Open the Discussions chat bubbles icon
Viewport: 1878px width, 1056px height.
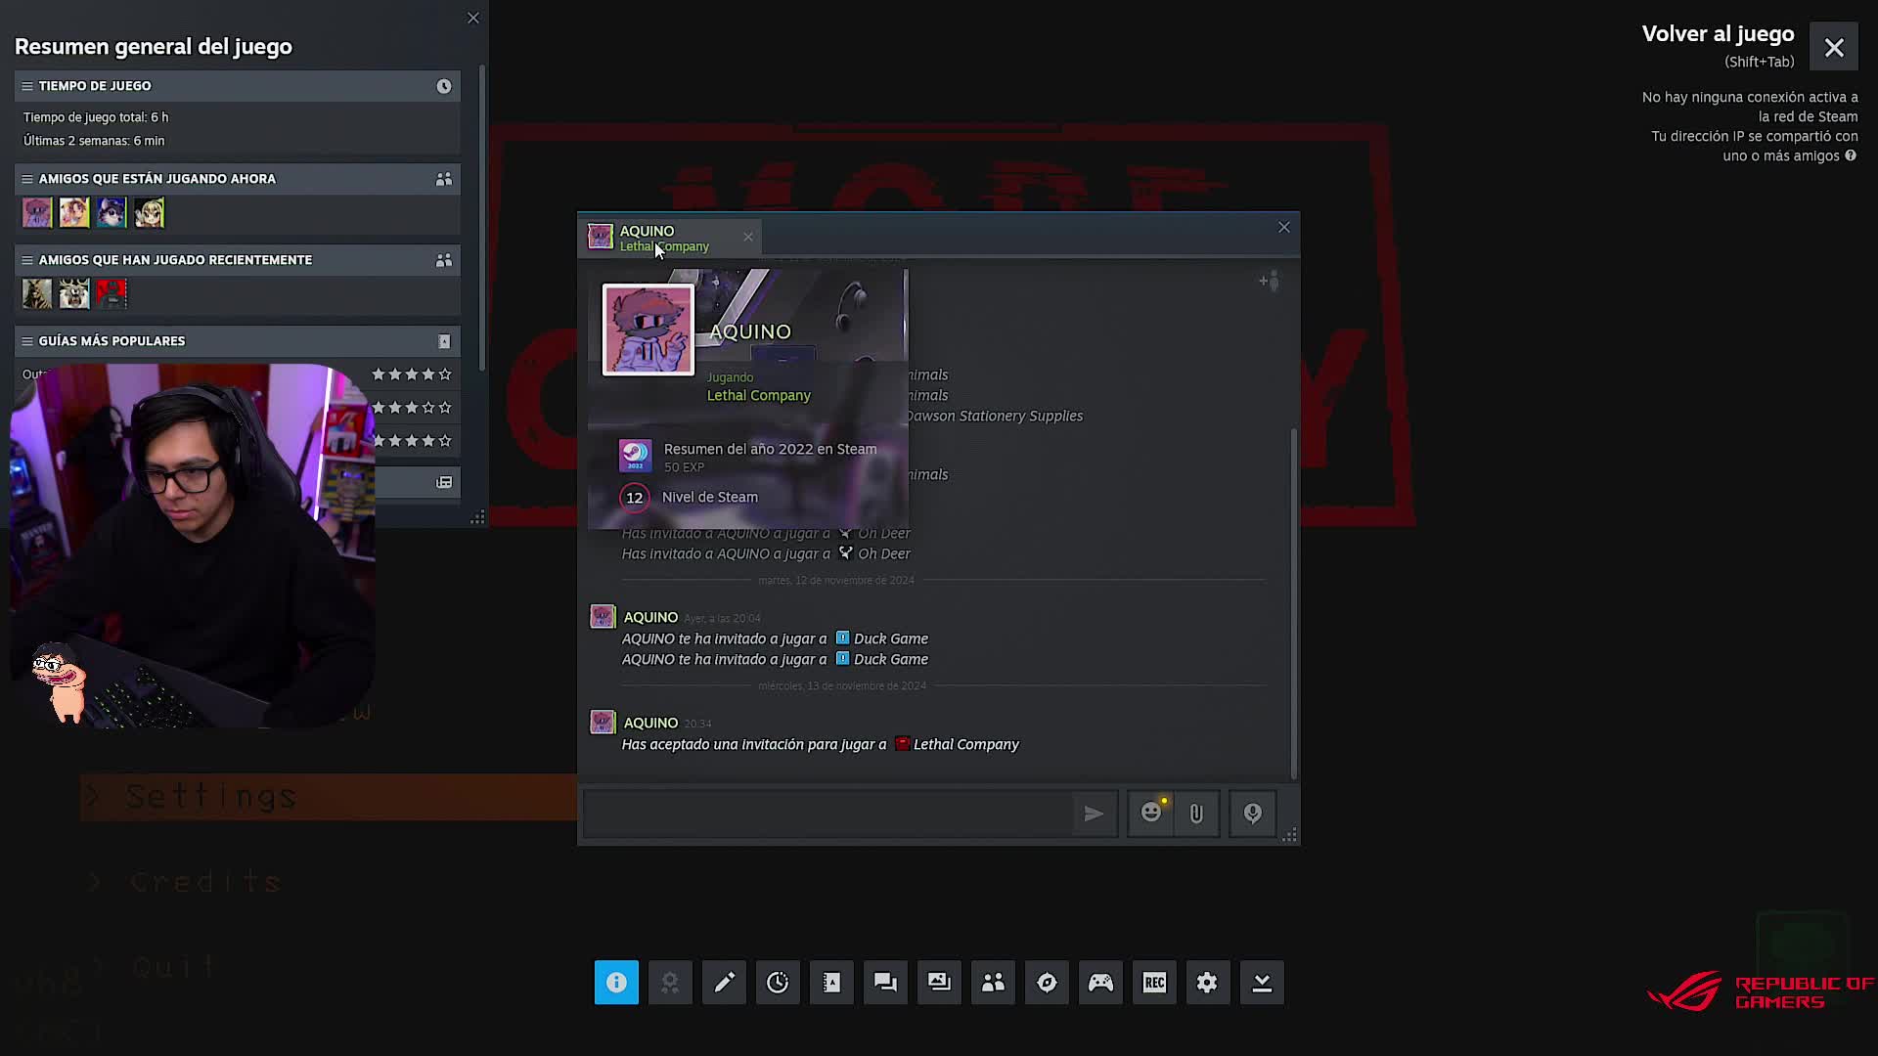pyautogui.click(x=885, y=983)
